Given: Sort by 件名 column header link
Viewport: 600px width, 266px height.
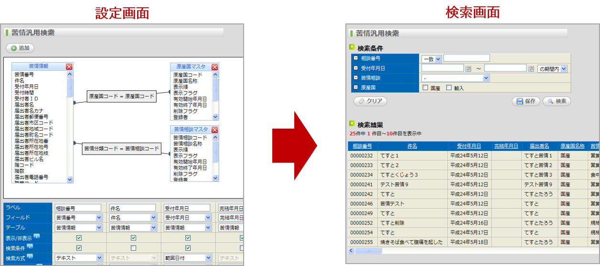Looking at the screenshot, I should point(412,146).
